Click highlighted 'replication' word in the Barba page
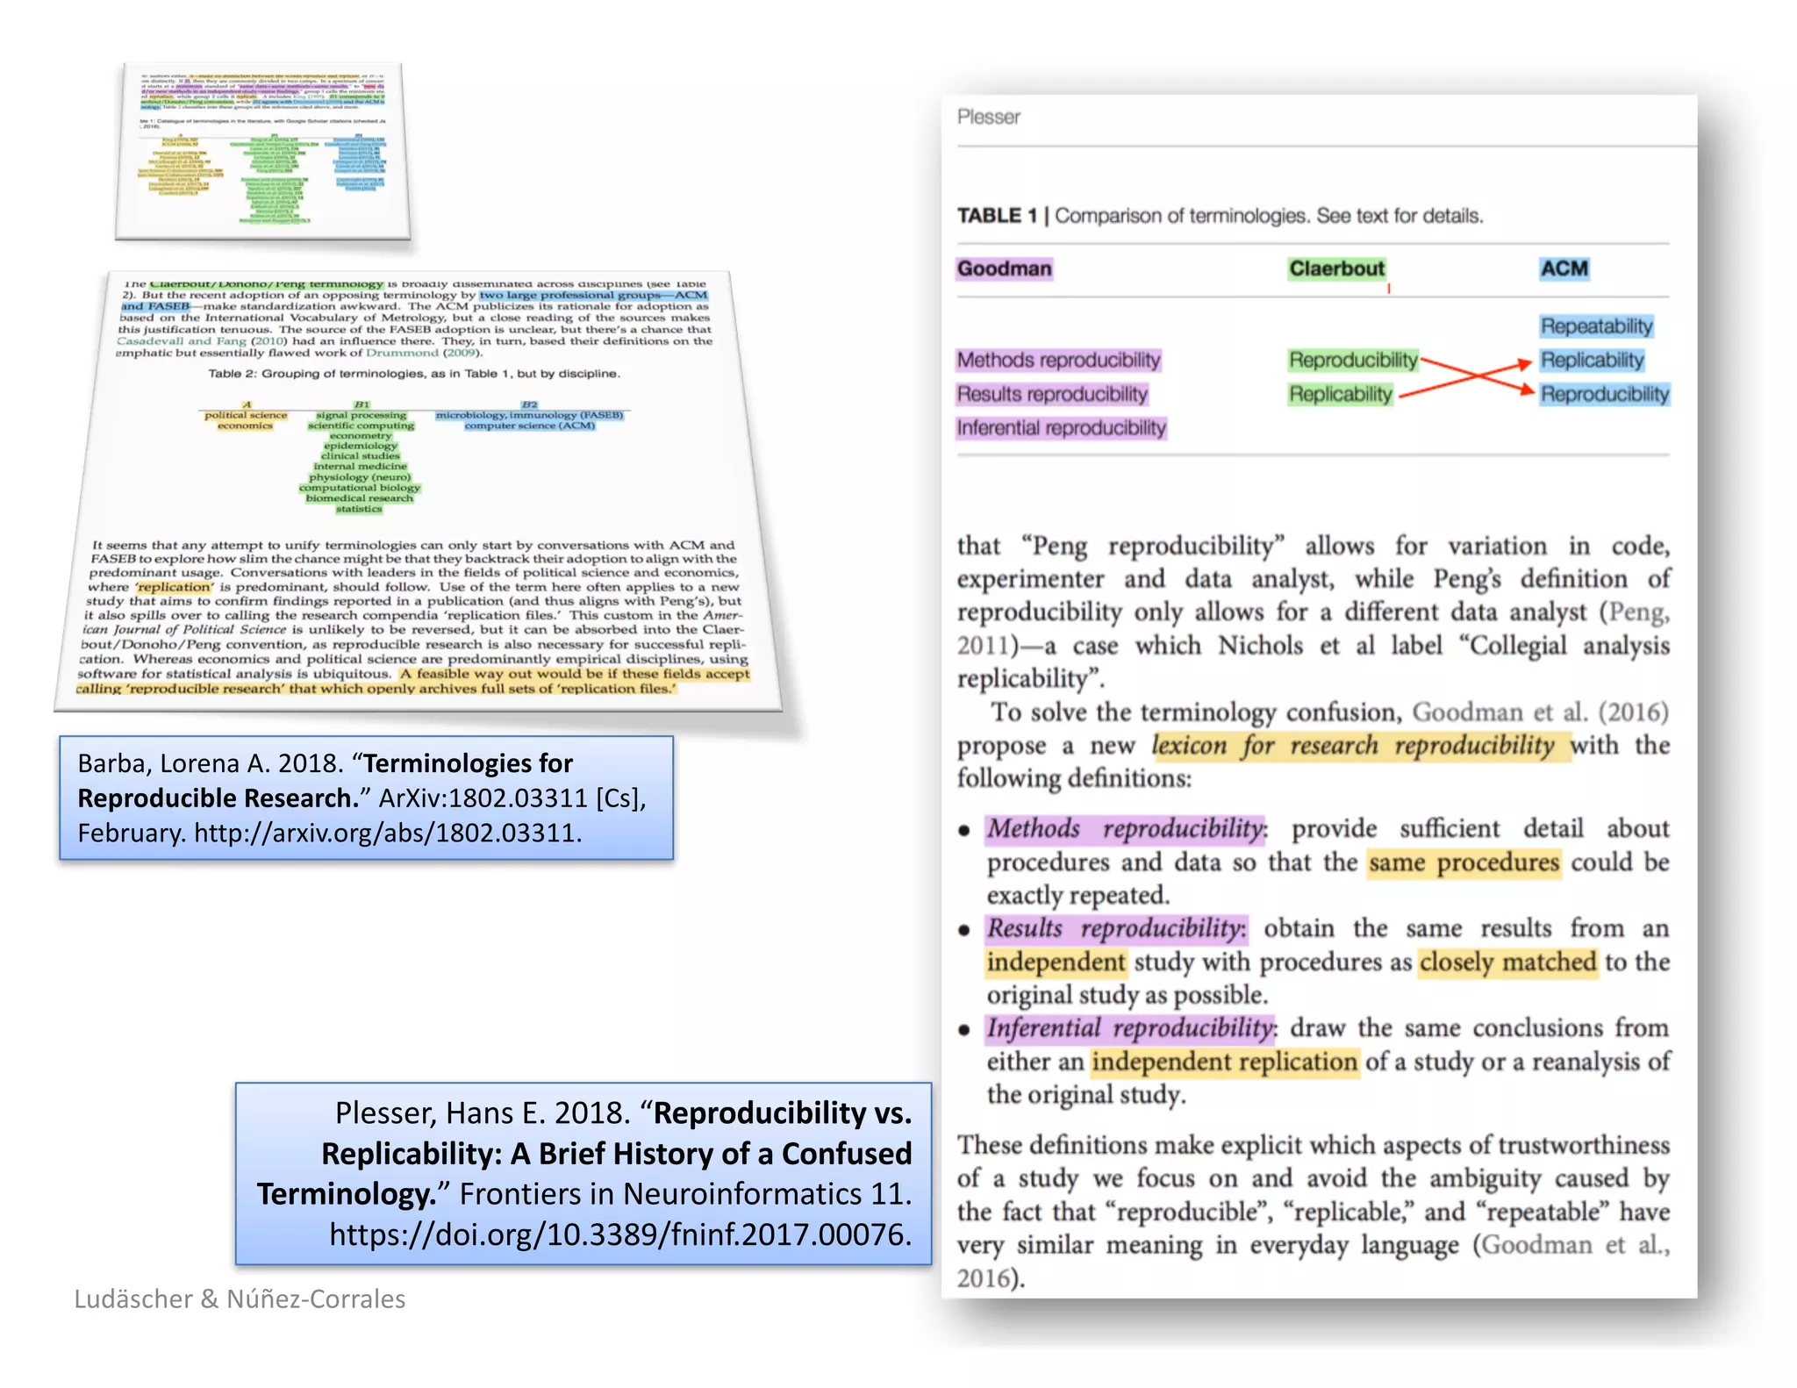 click(x=174, y=587)
